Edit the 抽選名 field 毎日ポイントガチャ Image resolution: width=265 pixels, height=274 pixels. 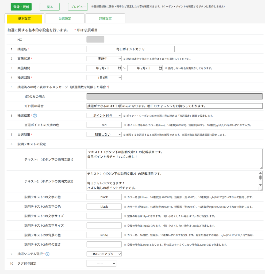pos(130,49)
